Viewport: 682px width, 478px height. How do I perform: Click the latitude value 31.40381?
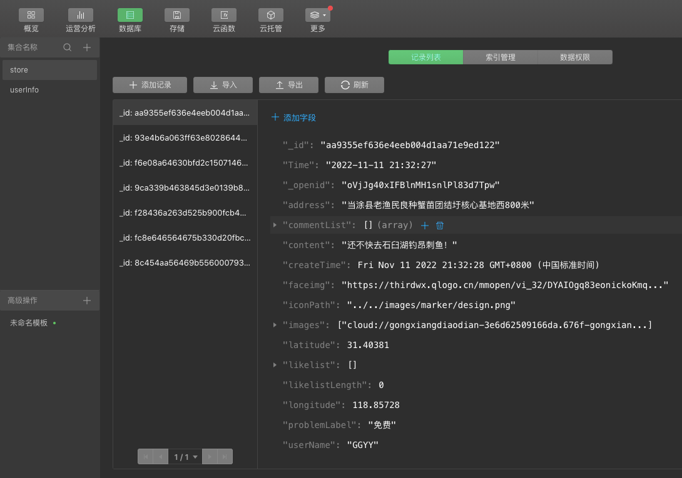click(368, 345)
